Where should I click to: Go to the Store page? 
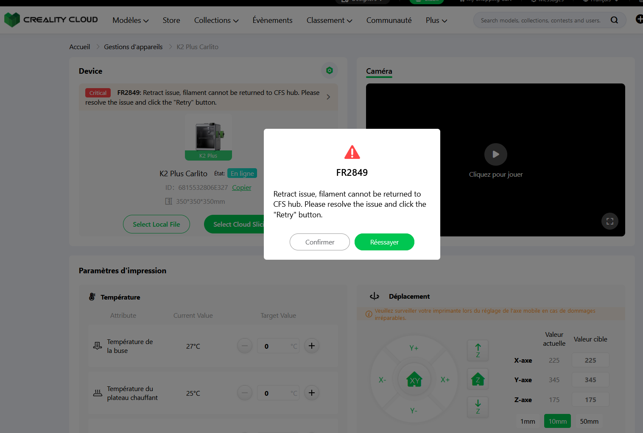171,20
